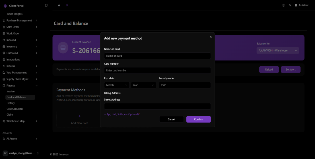
Task: Open the Cost Calculator page
Action: pos(15,109)
